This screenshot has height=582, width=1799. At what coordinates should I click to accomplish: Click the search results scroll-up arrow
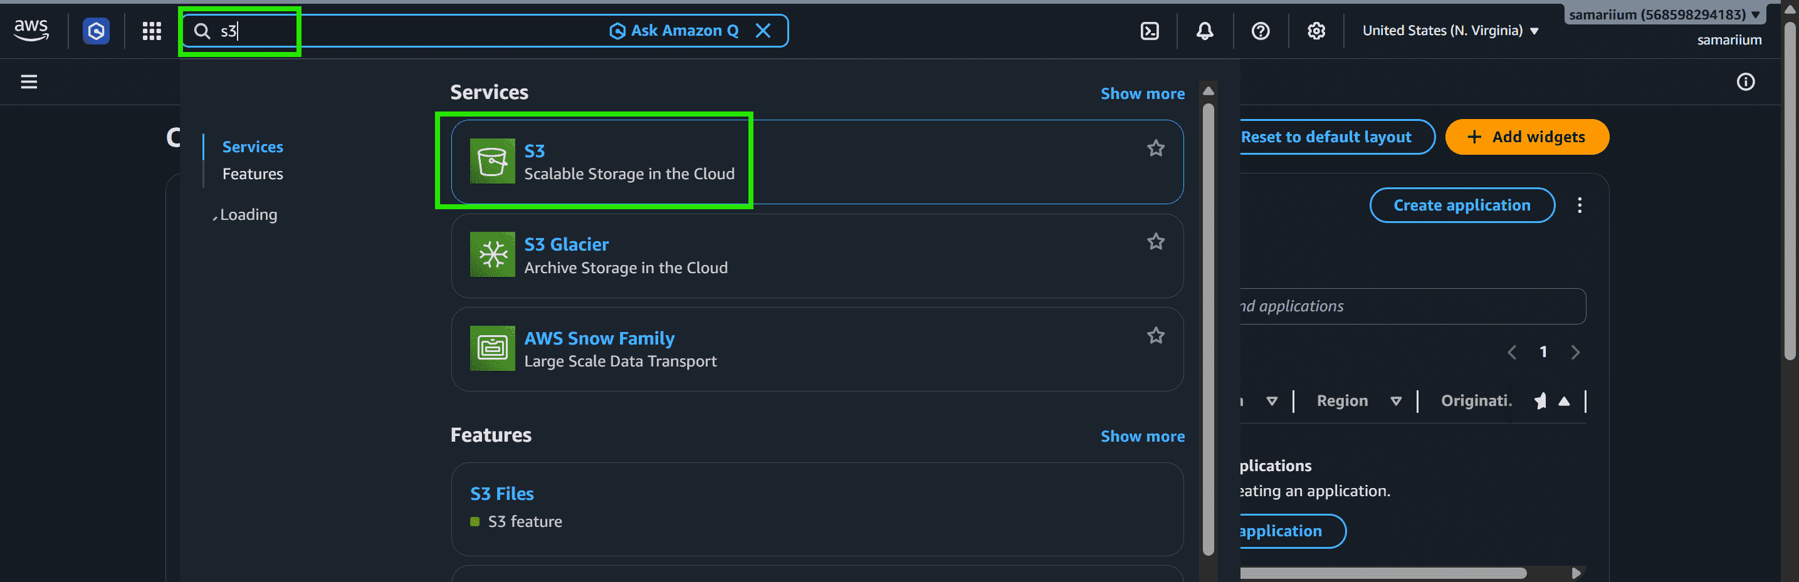pyautogui.click(x=1208, y=91)
